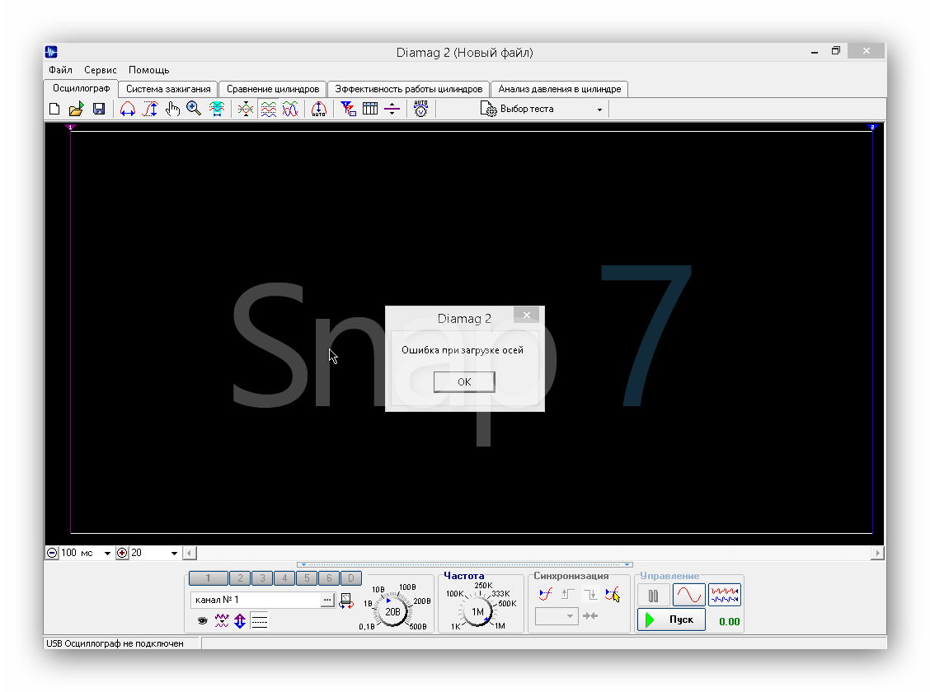The width and height of the screenshot is (930, 692).
Task: Click the AUTO scale arc icon
Action: 319,109
